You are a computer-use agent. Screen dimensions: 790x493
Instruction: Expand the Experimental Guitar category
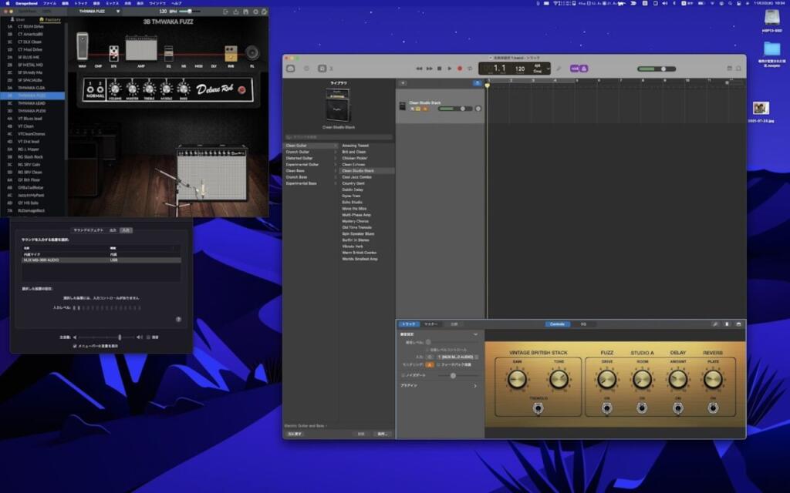pyautogui.click(x=311, y=165)
